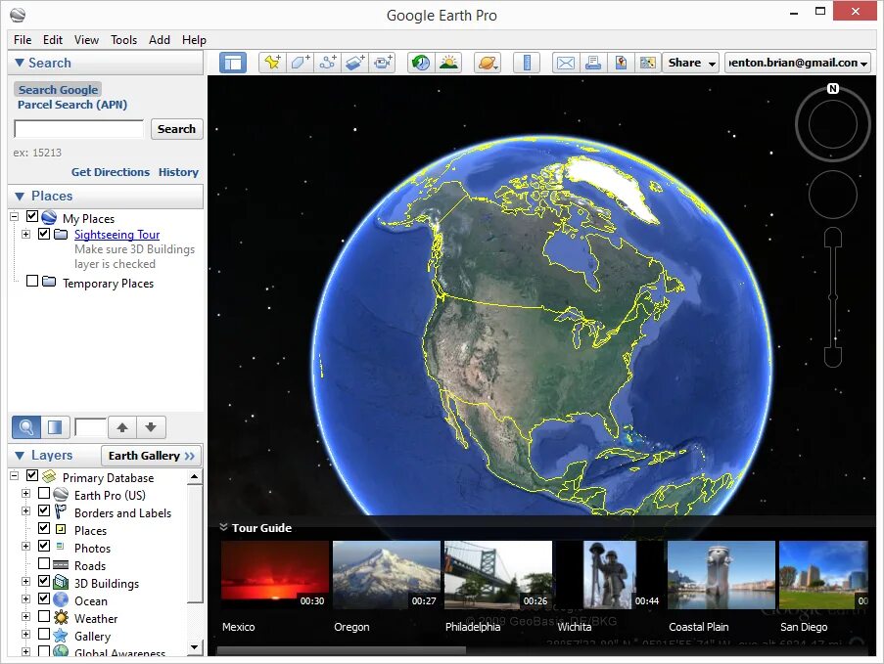The width and height of the screenshot is (884, 664).
Task: Open the Add menu
Action: point(159,40)
